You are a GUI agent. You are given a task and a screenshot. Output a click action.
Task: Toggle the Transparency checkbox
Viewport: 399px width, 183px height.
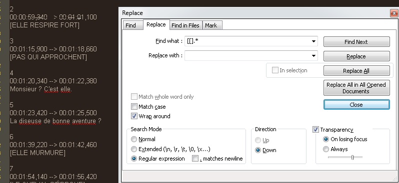[315, 130]
